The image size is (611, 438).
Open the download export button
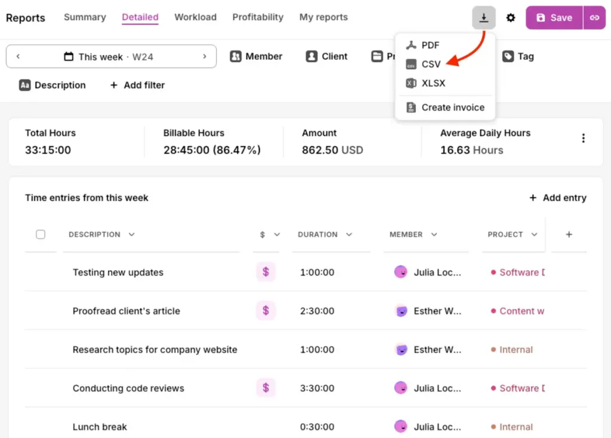[483, 17]
